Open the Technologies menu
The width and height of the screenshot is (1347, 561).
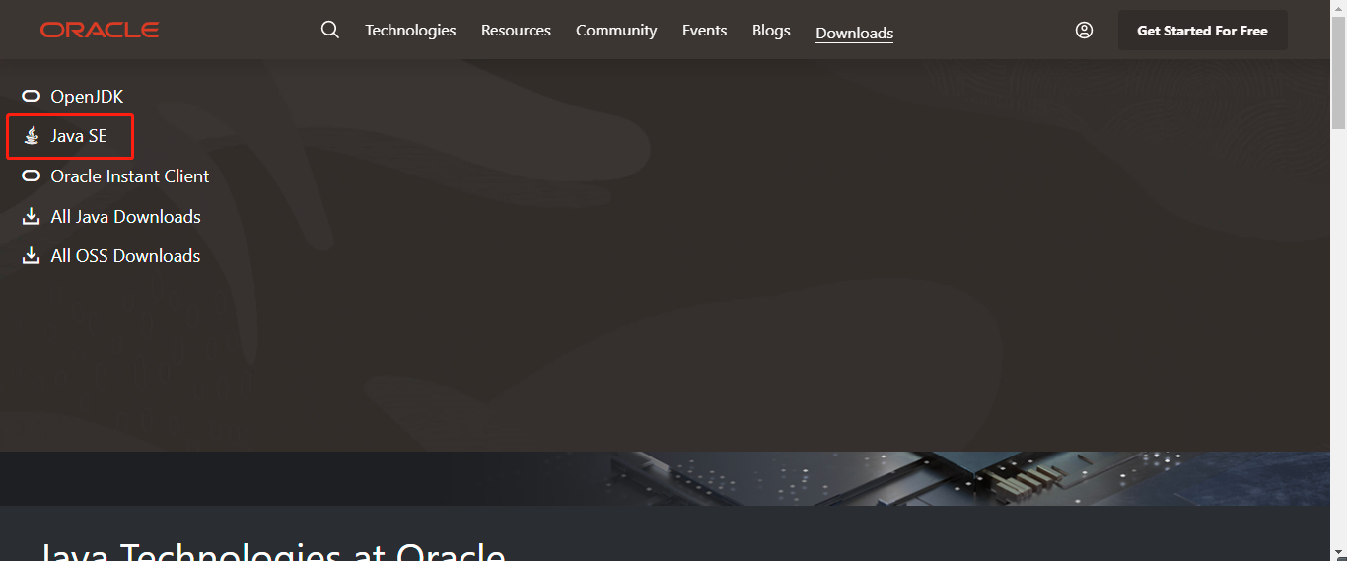pyautogui.click(x=410, y=31)
